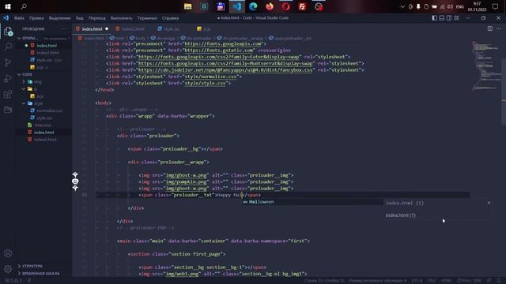Open the Run and Debug view
Screen dimensions: 506x284
[8, 78]
